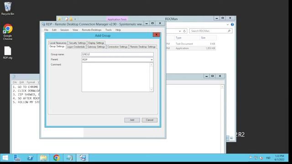Screen dimensions: 292x164
Task: Open the File menu in RDCMan
Action: point(46,30)
